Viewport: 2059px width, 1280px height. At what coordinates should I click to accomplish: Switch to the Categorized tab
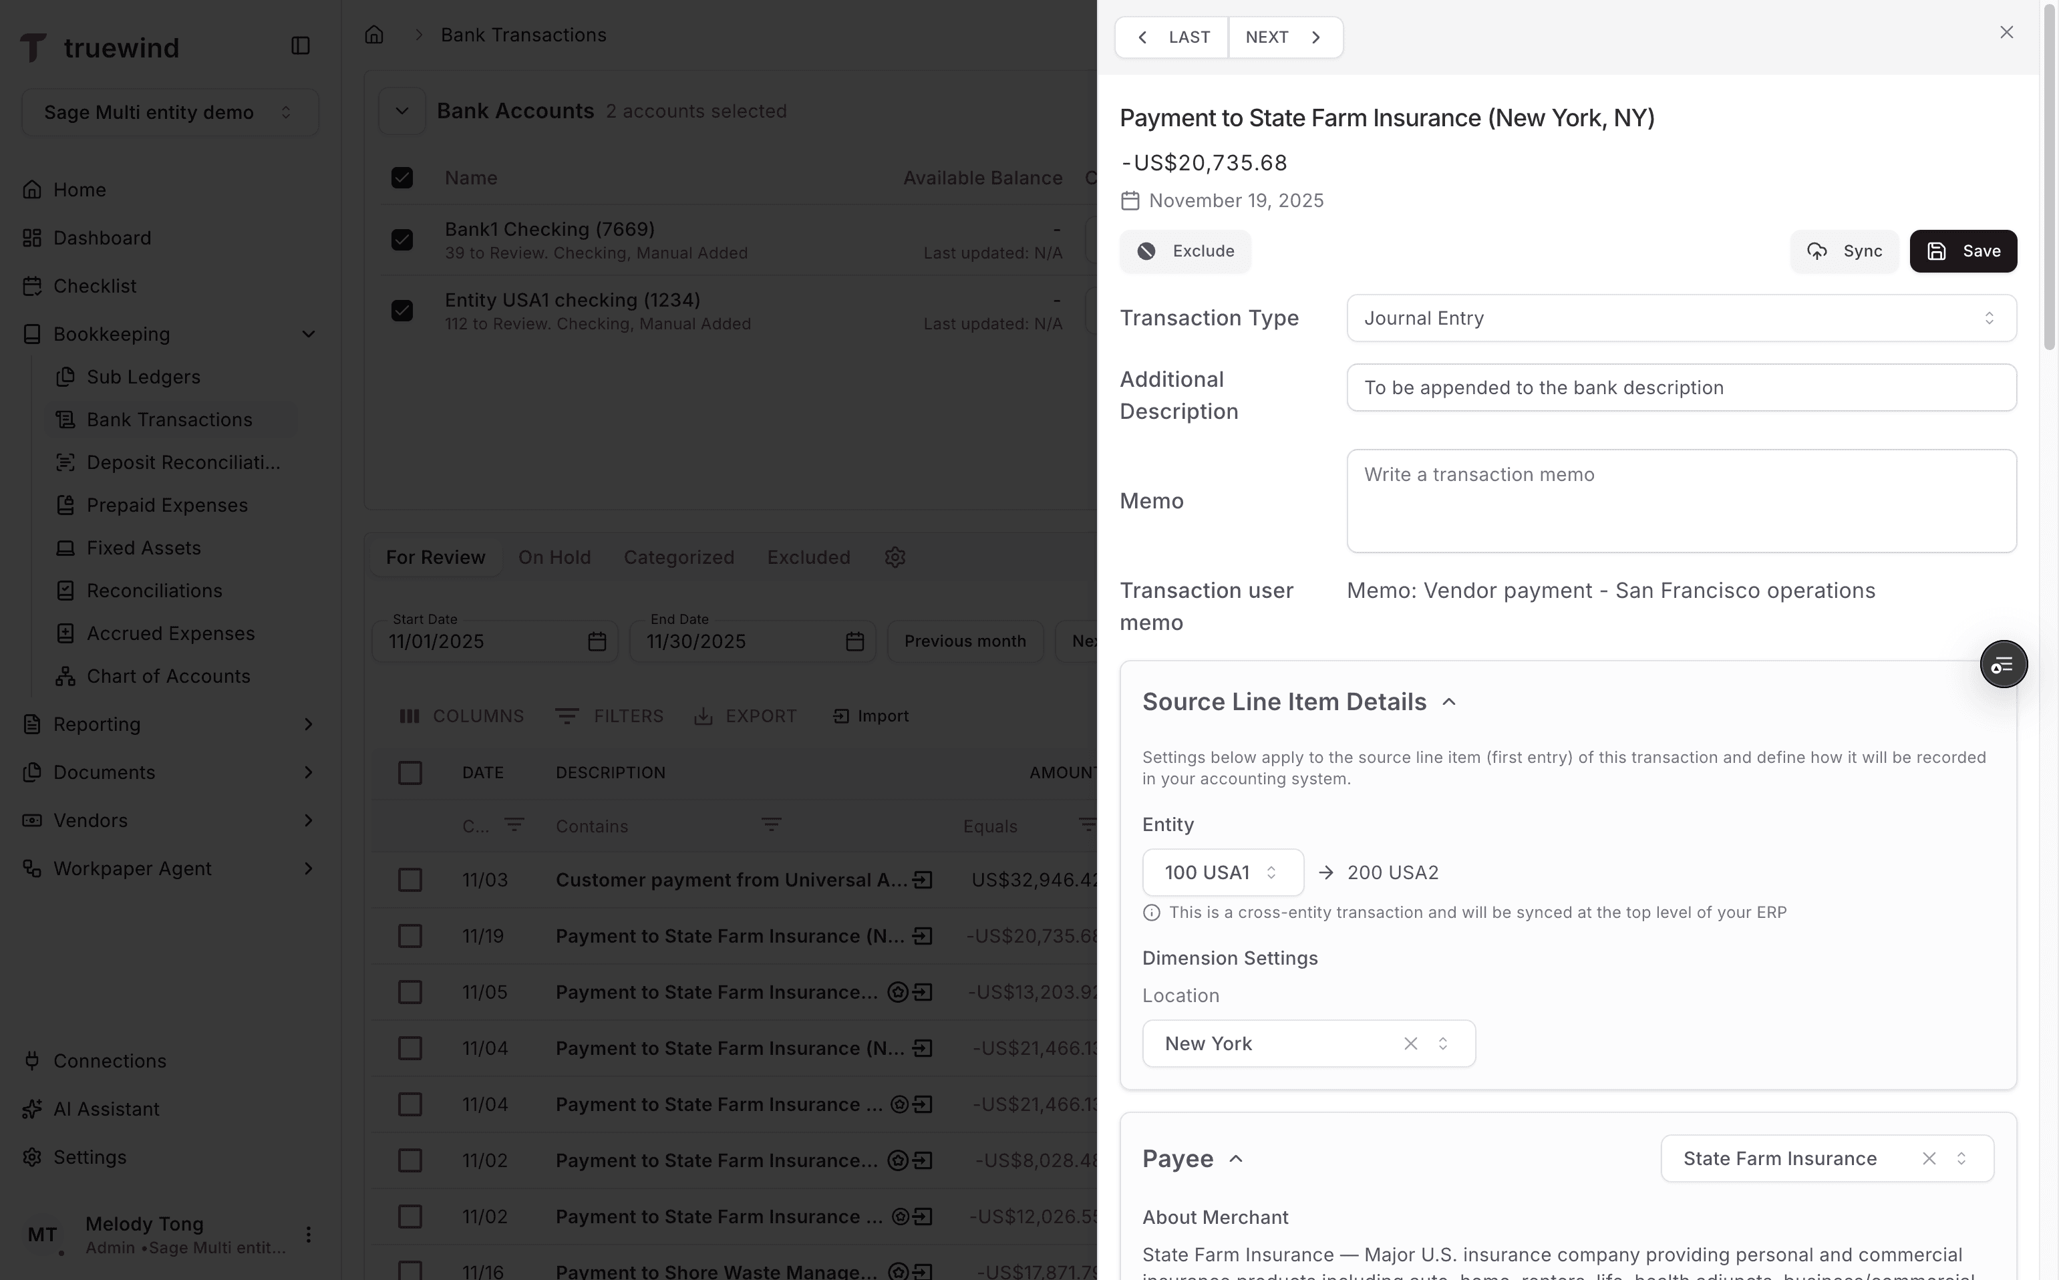(x=679, y=557)
